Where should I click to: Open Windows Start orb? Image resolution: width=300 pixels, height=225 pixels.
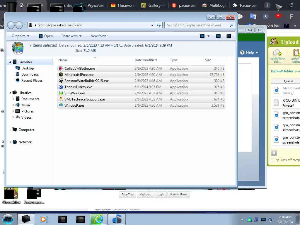8,219
